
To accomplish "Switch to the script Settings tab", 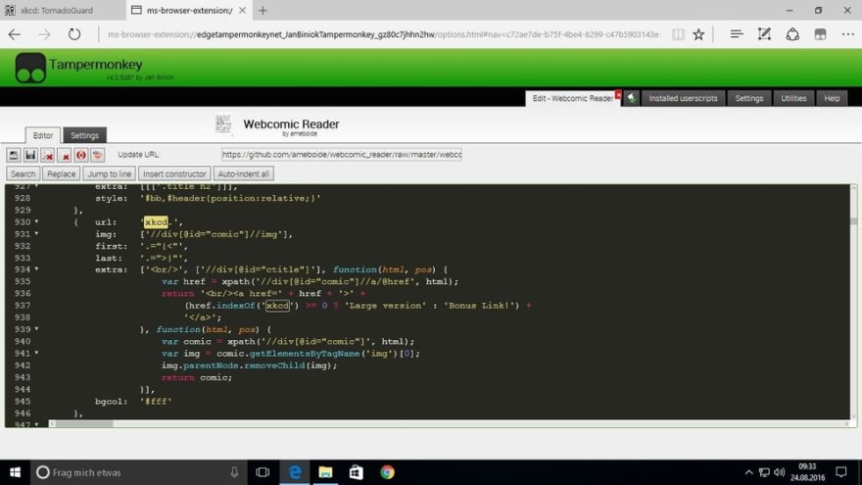I will pyautogui.click(x=84, y=135).
